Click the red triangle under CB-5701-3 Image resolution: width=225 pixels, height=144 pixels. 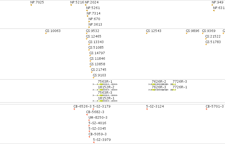pos(206,109)
